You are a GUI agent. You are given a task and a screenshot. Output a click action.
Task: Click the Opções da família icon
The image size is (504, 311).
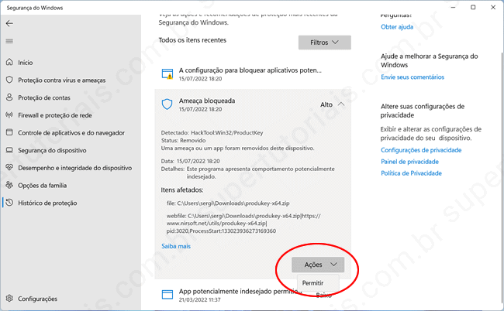pos(9,185)
